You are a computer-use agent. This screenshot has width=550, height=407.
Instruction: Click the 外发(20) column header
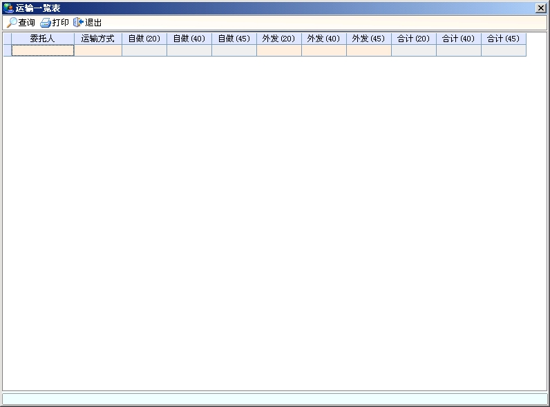pos(279,39)
